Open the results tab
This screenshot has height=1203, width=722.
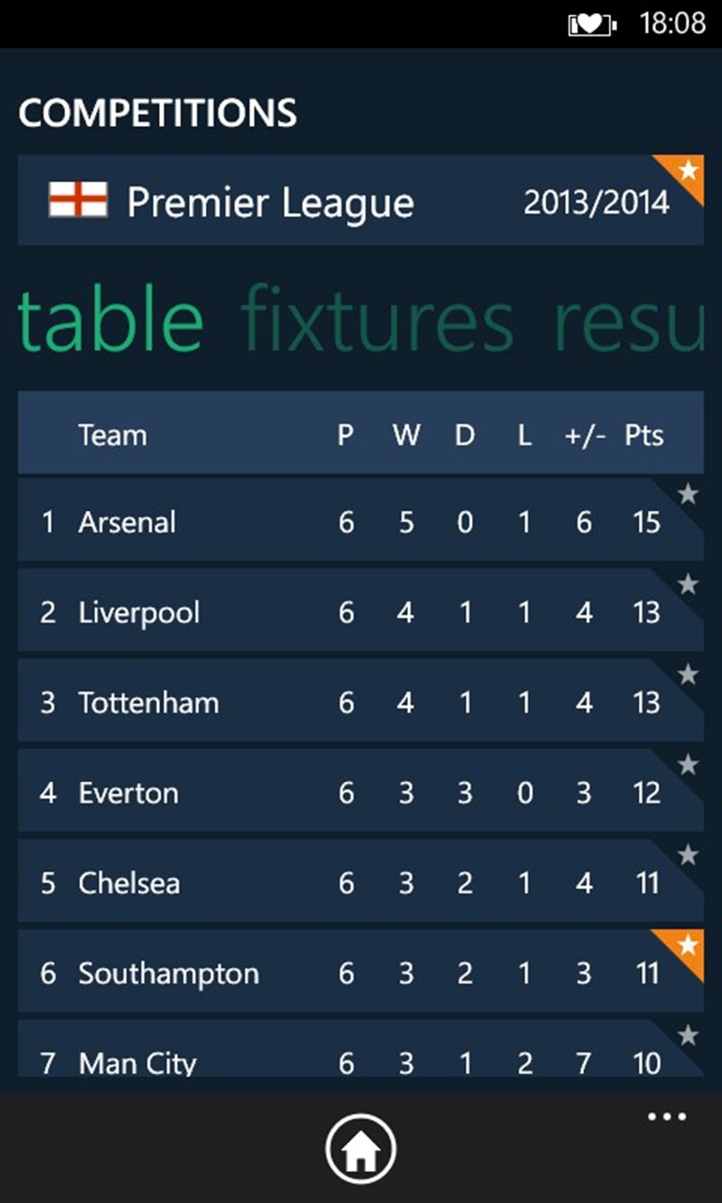tap(628, 320)
